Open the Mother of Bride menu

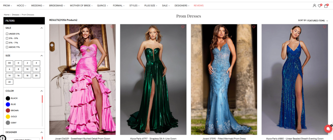click(81, 6)
